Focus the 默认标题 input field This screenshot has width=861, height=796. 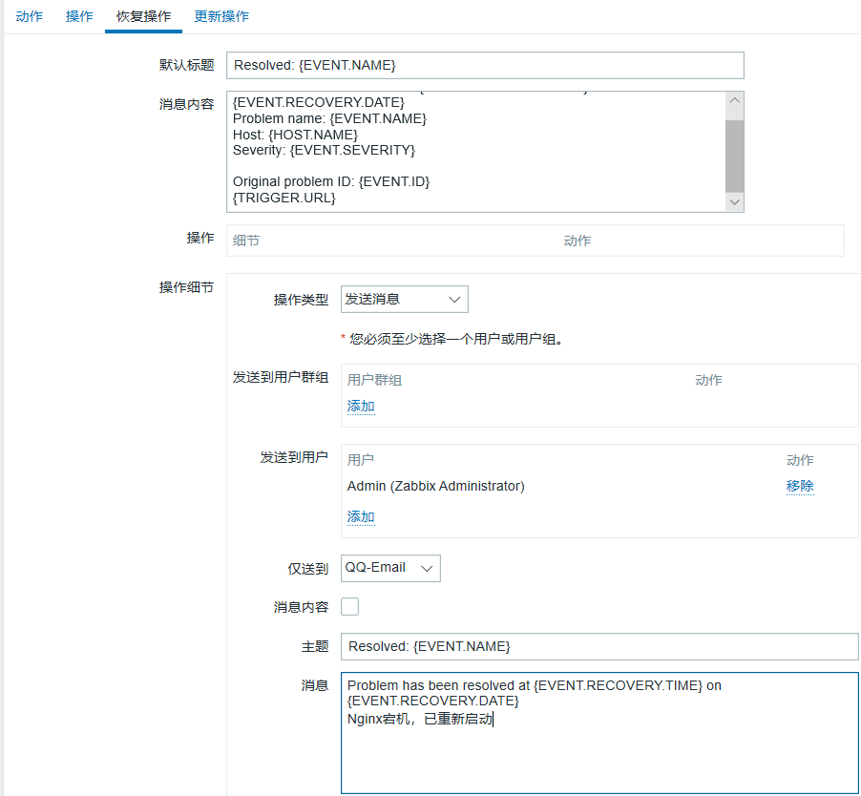click(x=485, y=65)
